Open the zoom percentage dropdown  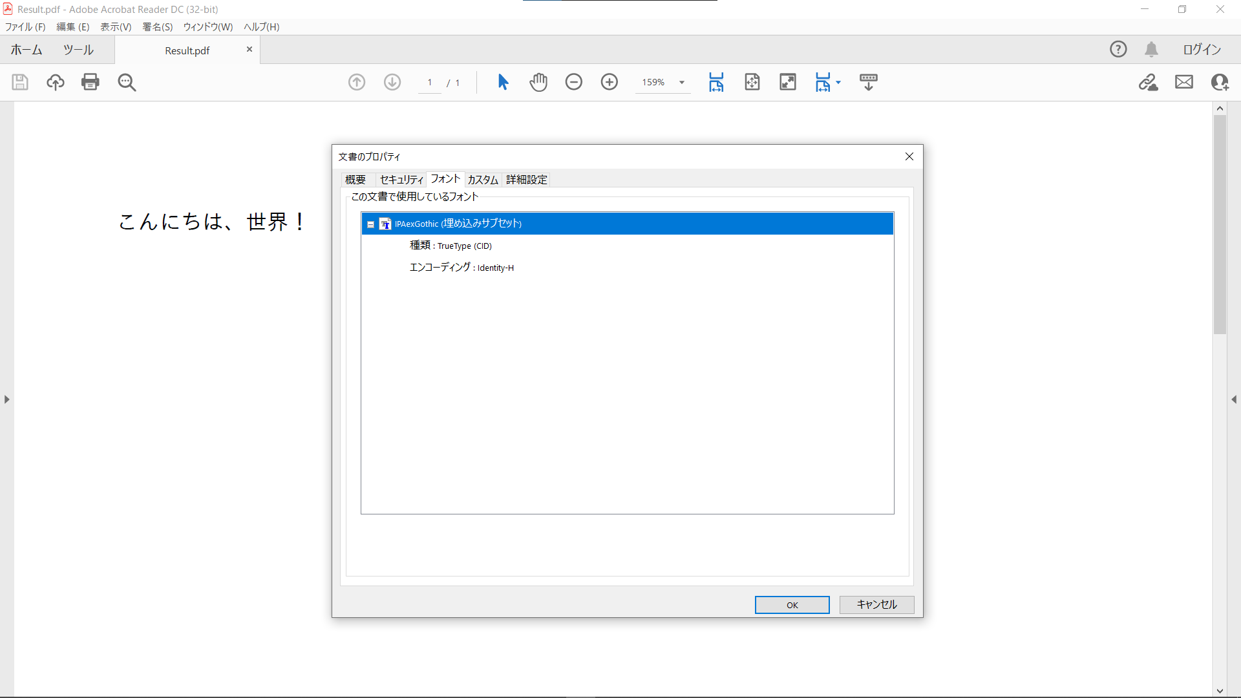[682, 82]
